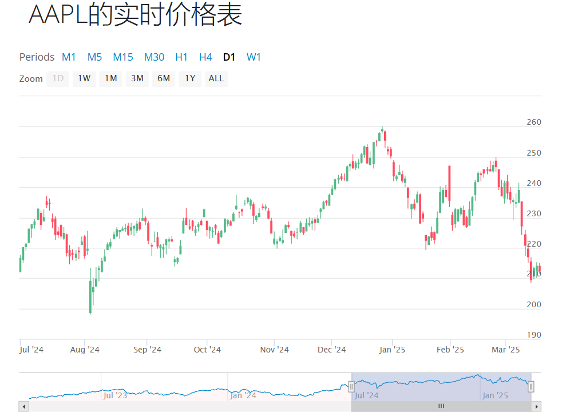The image size is (566, 416).
Task: Click the AAPL chart title heading
Action: click(x=135, y=14)
